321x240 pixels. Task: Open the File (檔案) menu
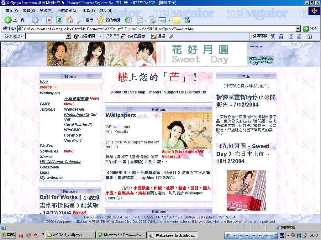click(12, 10)
